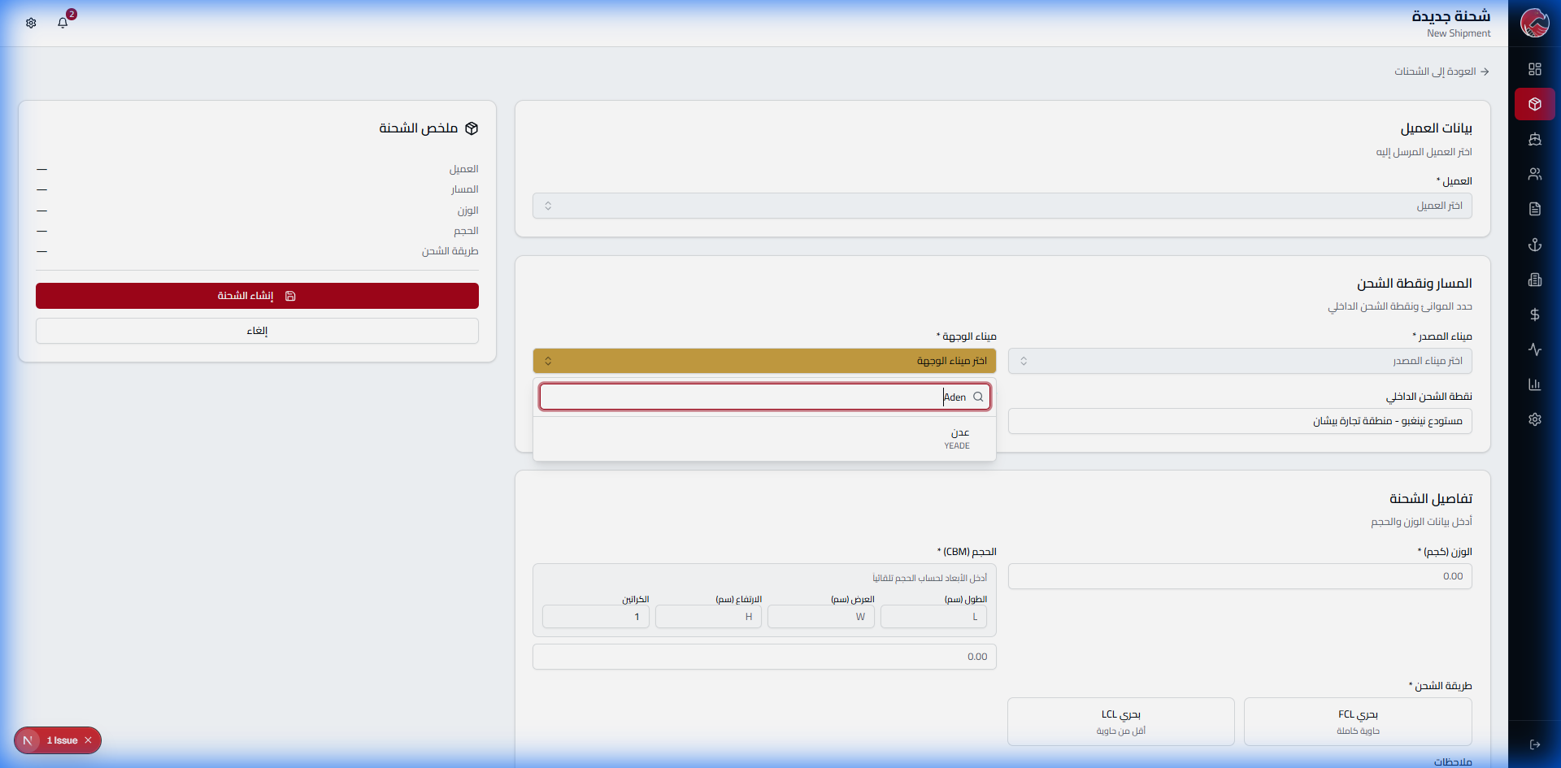Click the bar chart reports icon
The image size is (1561, 768).
(x=1534, y=384)
